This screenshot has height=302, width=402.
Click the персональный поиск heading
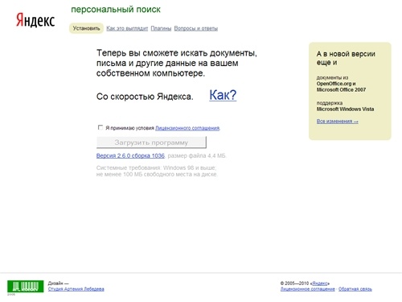coord(116,10)
